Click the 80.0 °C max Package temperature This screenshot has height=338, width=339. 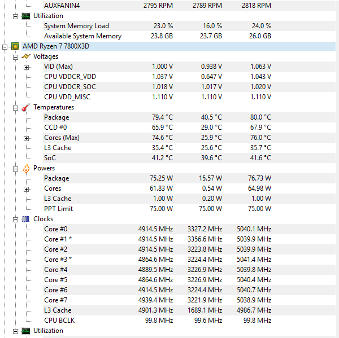[x=260, y=117]
